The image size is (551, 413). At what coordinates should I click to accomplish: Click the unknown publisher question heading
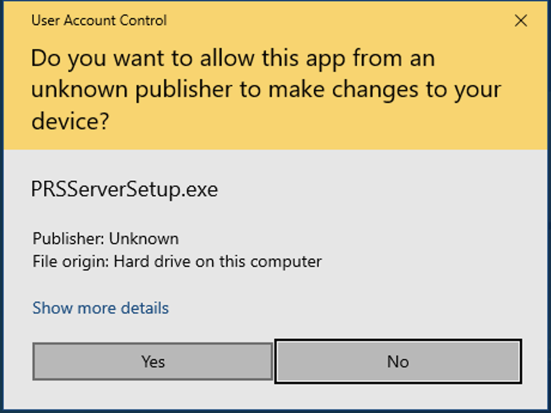266,90
